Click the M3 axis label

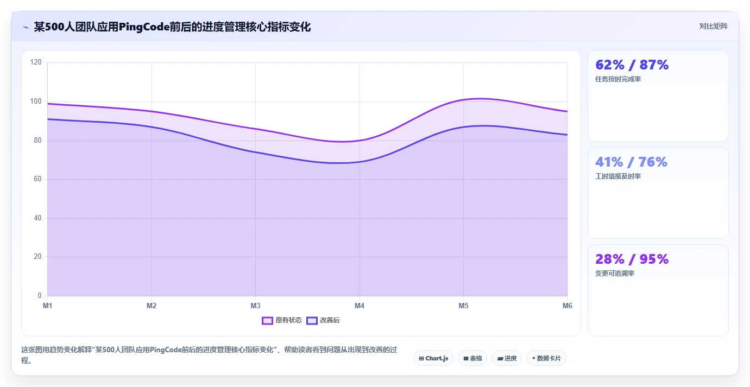pos(255,306)
